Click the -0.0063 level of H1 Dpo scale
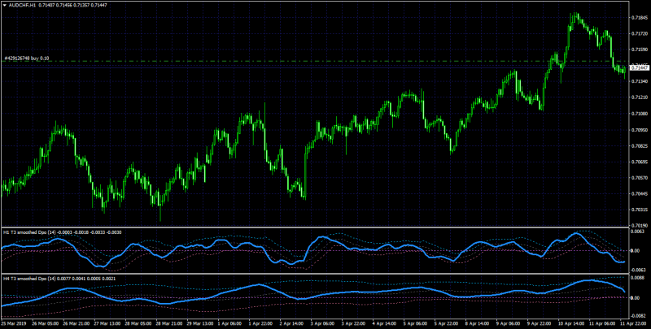The image size is (651, 329). 640,269
